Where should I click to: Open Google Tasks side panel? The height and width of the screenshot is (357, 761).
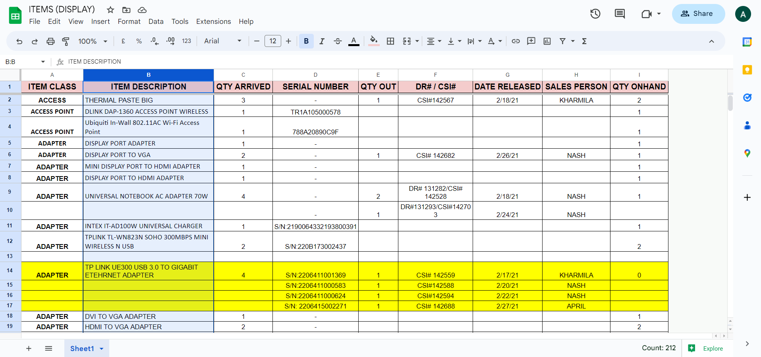(747, 97)
